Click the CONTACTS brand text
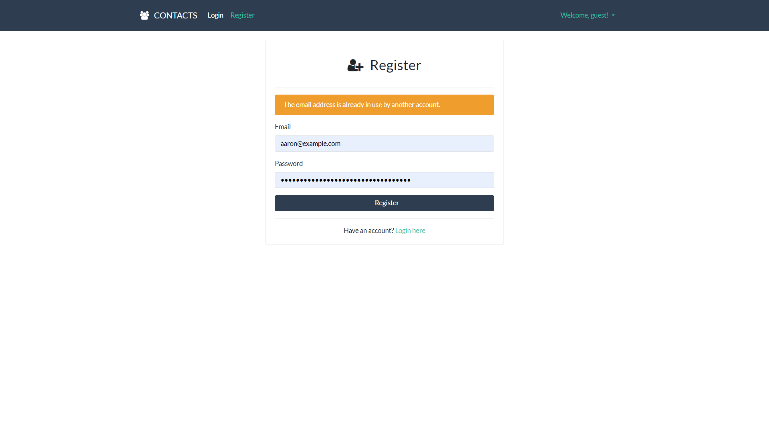The height and width of the screenshot is (433, 769). [x=175, y=15]
